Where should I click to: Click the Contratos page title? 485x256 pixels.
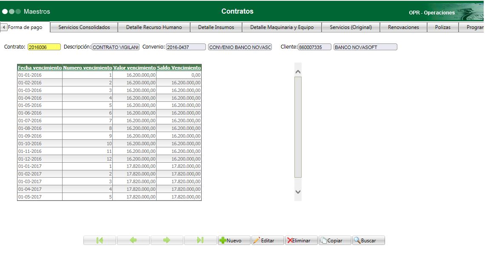[x=237, y=11]
